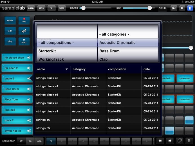Choose Clap in the category picker
The height and width of the screenshot is (146, 195).
pos(128,59)
